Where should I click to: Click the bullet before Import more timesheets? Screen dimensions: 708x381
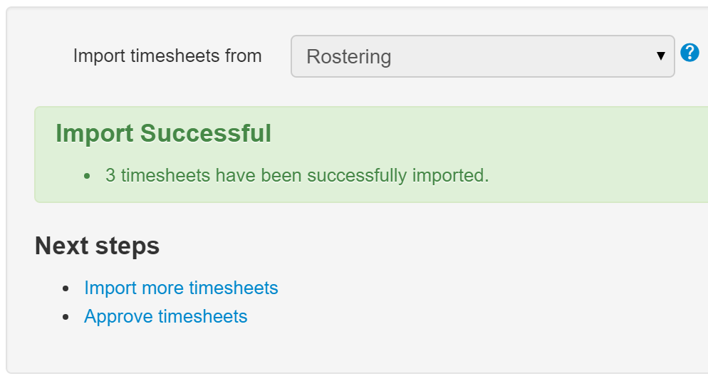66,288
